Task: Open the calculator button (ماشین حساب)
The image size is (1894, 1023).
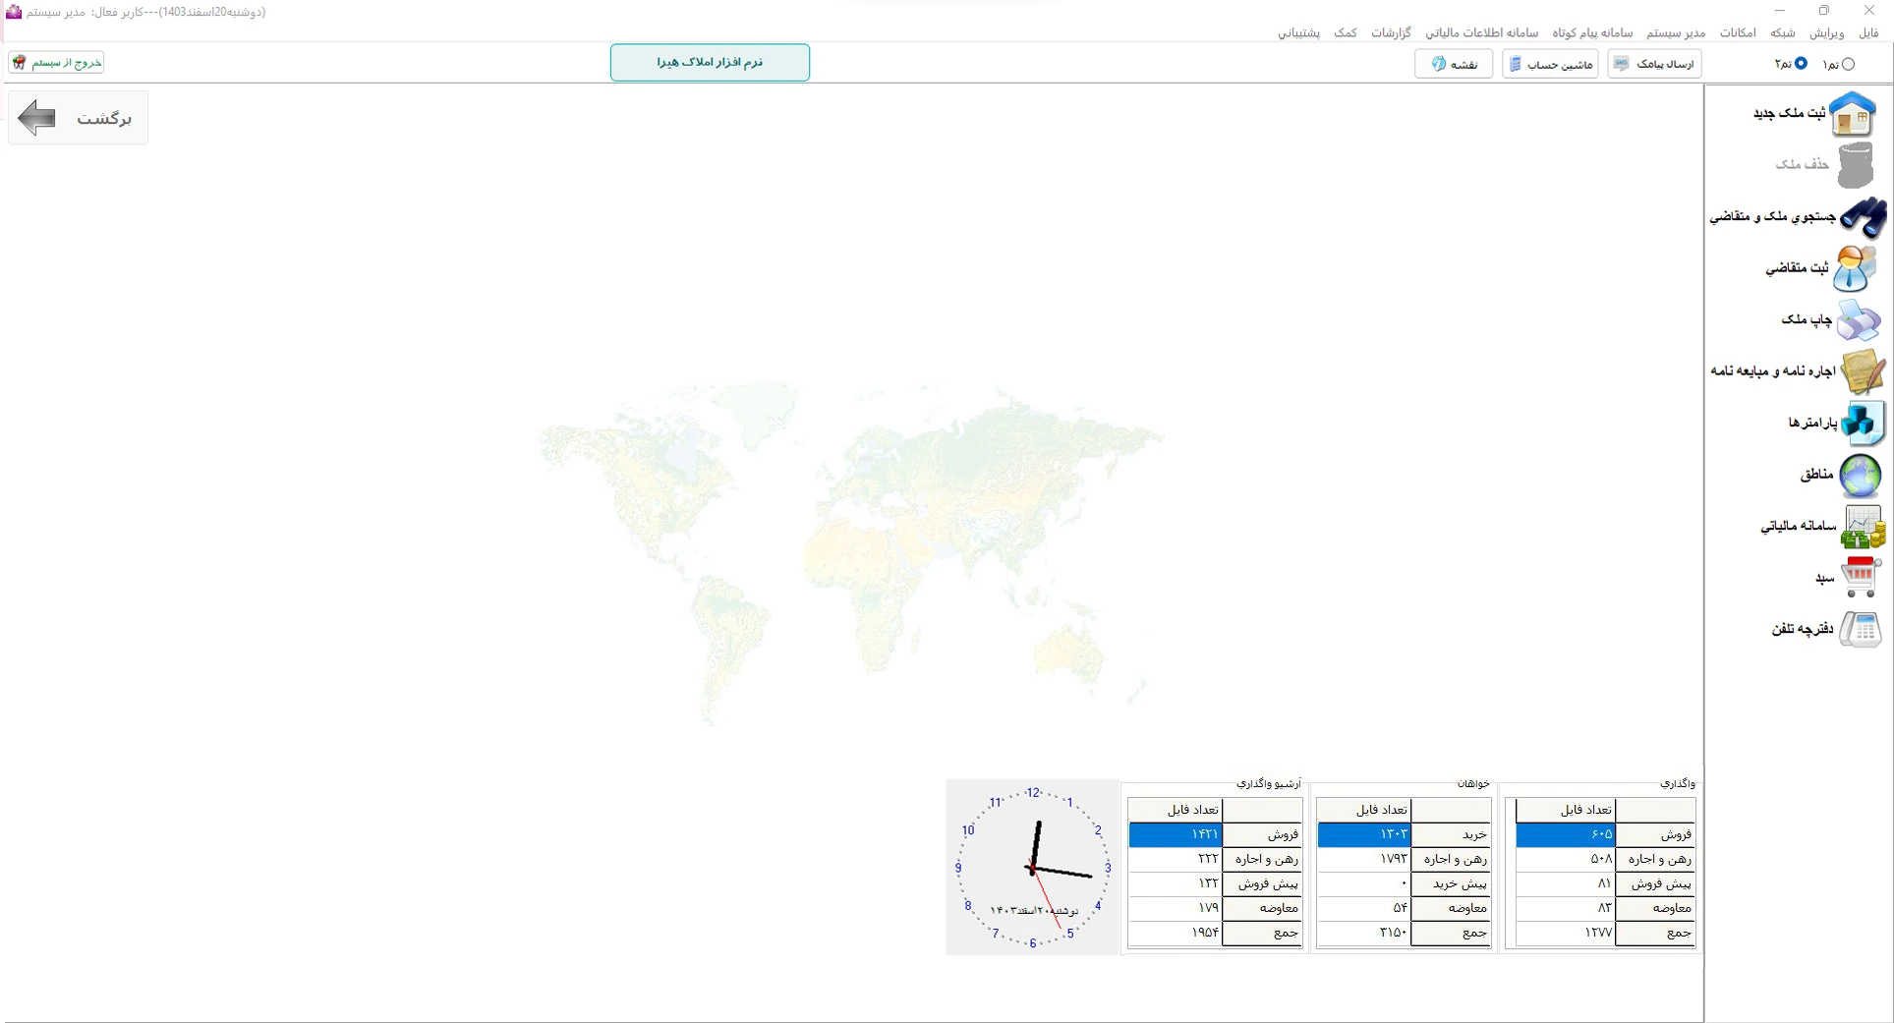Action: point(1550,64)
